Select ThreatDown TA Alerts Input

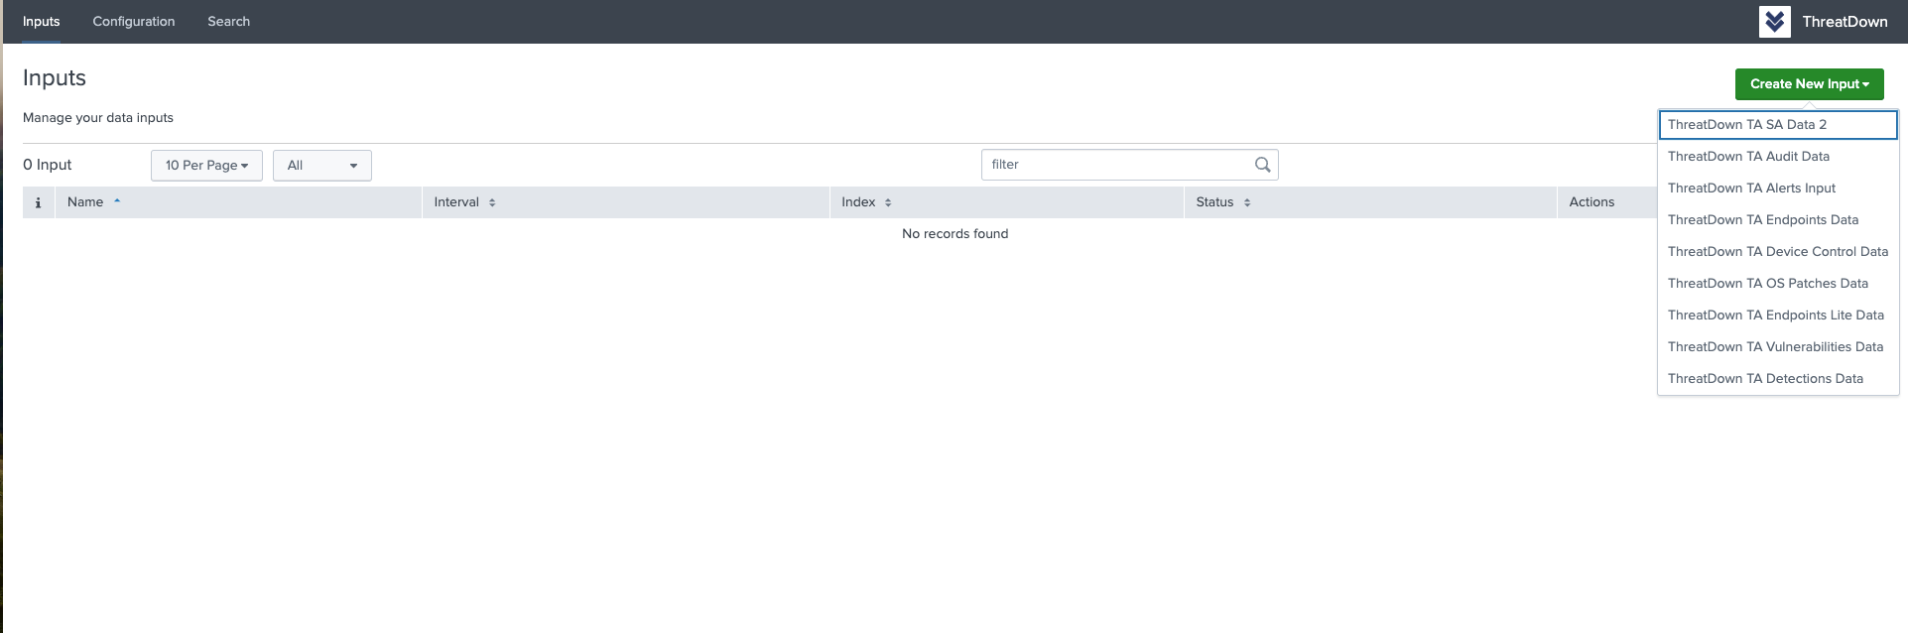1778,189
